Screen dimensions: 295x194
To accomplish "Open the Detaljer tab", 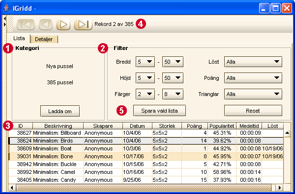I will tap(44, 39).
